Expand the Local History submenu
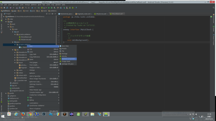The width and height of the screenshot is (216, 121). 43,103
